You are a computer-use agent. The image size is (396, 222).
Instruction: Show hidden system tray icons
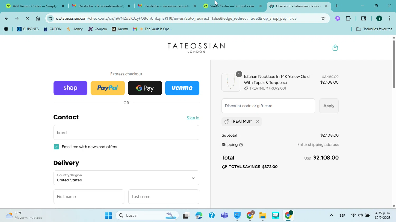[331, 216]
